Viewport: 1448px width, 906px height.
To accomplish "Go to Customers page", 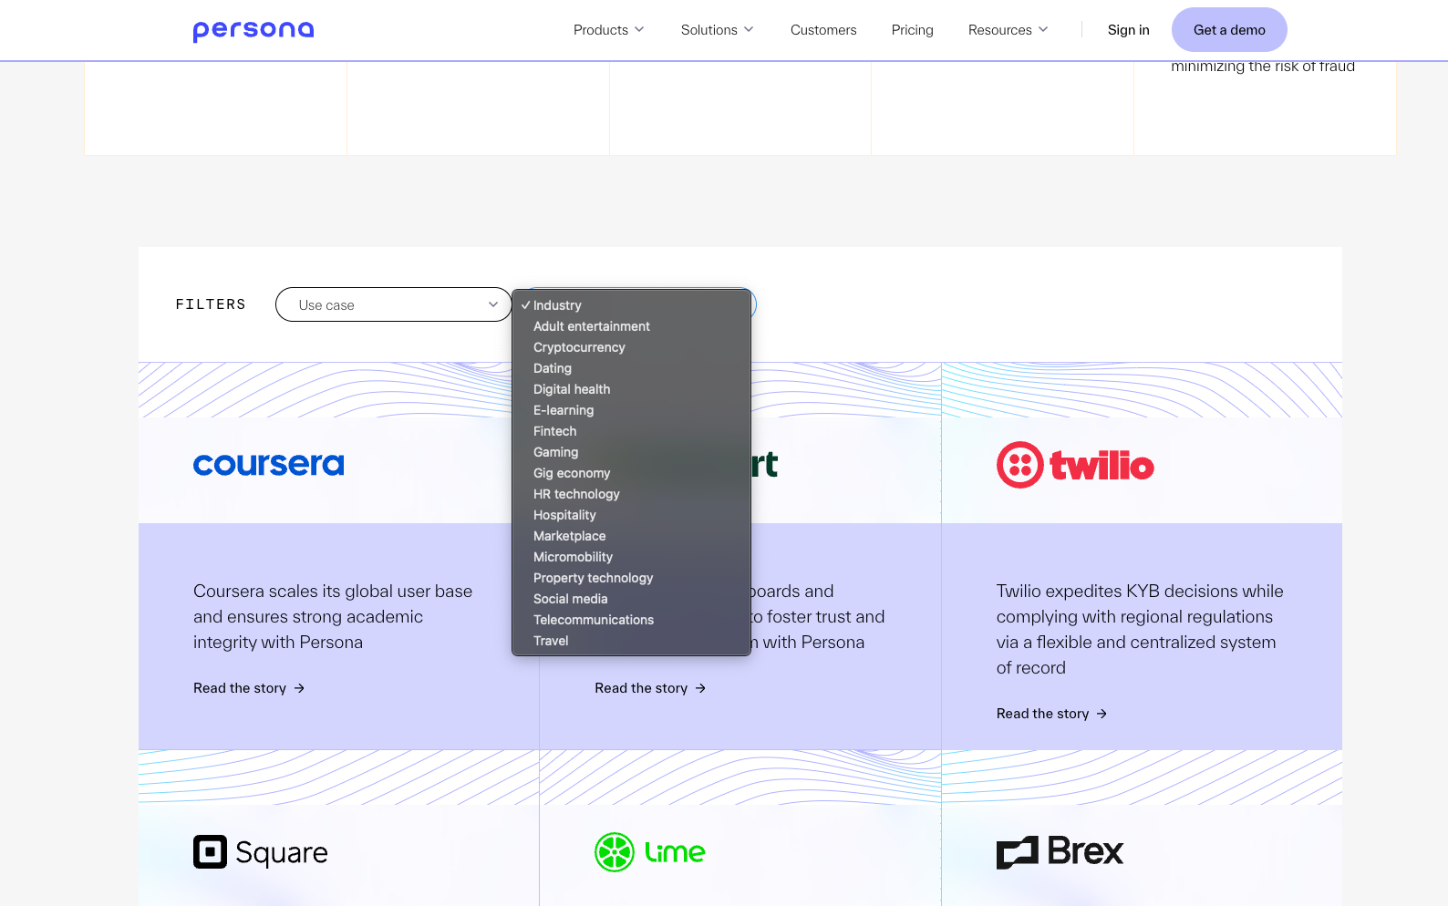I will 823,30.
